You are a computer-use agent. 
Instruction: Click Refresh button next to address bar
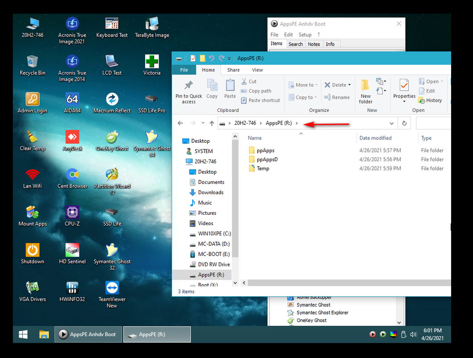click(x=405, y=123)
